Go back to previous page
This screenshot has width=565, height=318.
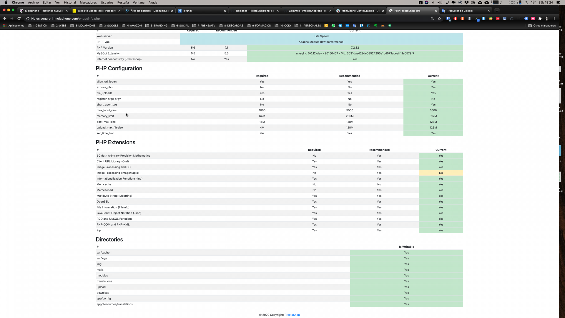[5, 19]
